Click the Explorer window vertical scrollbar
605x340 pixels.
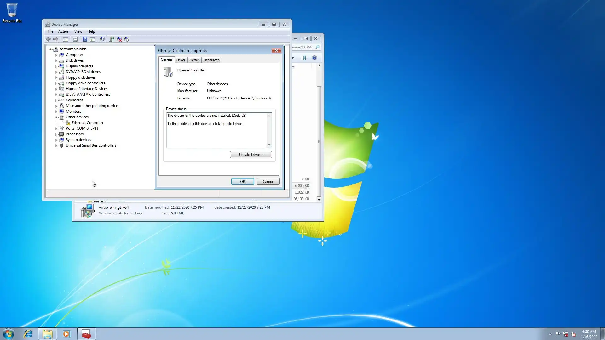click(319, 141)
